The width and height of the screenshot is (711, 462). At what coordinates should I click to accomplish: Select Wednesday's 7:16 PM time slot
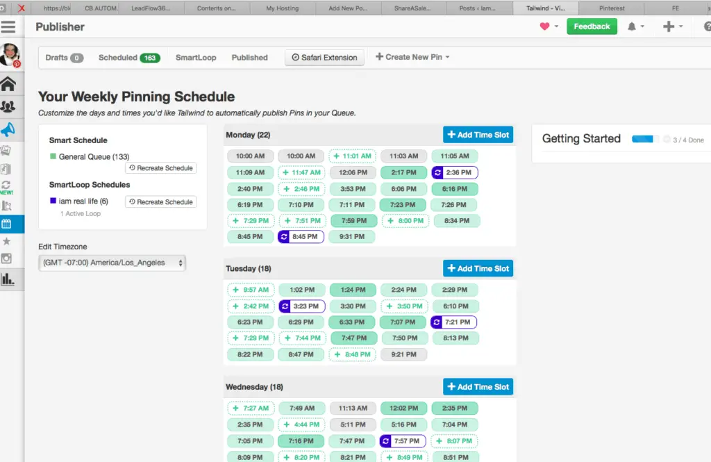(x=301, y=440)
